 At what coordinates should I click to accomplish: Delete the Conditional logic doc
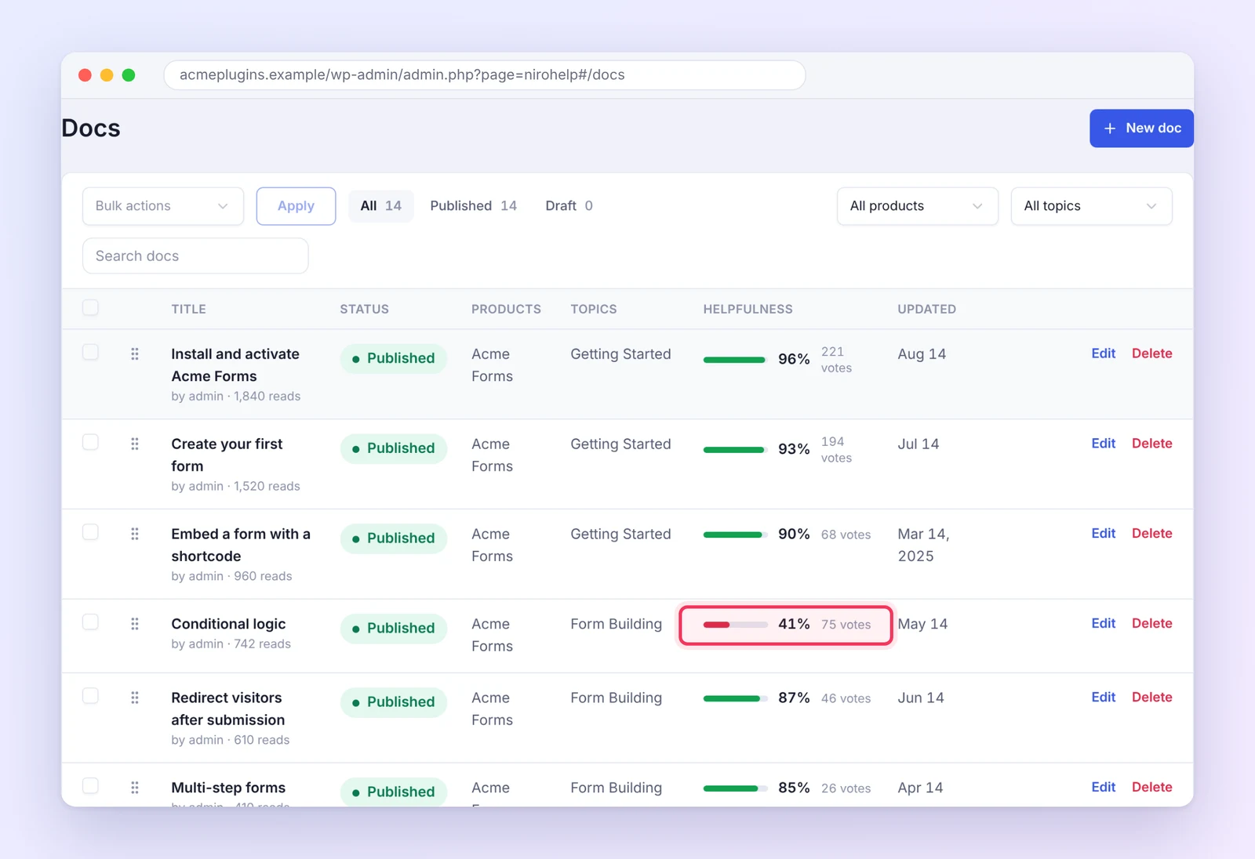point(1152,624)
